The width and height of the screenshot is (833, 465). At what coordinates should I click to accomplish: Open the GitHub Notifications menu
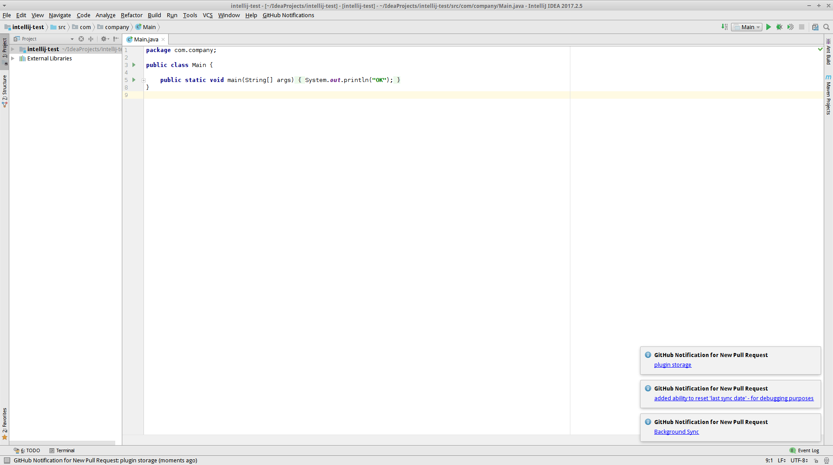pos(288,15)
